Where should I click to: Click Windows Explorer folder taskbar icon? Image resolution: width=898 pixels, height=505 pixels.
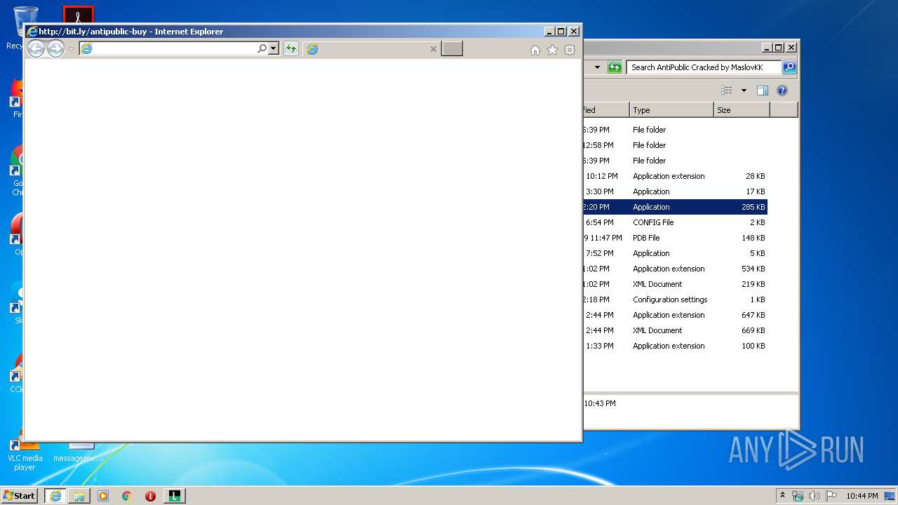pyautogui.click(x=79, y=496)
